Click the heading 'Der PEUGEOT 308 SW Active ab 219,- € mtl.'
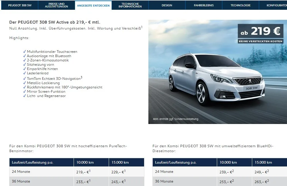Image resolution: width=287 pixels, height=186 pixels. 55,22
